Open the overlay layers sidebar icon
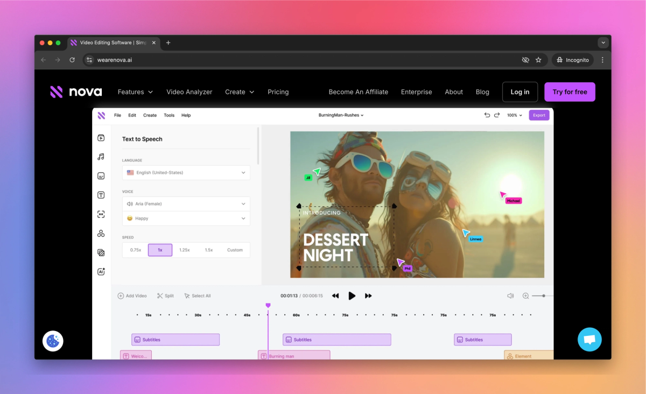 101,252
